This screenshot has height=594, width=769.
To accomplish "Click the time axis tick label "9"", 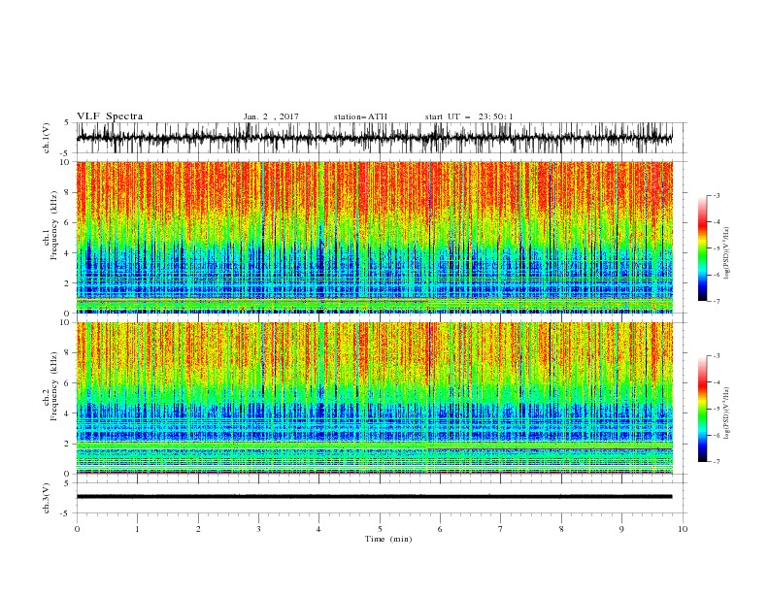I will [x=621, y=529].
